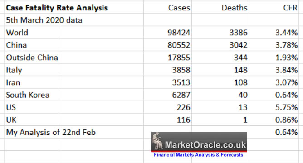Select the World cases cell 98424
Image resolution: width=303 pixels, height=163 pixels.
tap(167, 33)
